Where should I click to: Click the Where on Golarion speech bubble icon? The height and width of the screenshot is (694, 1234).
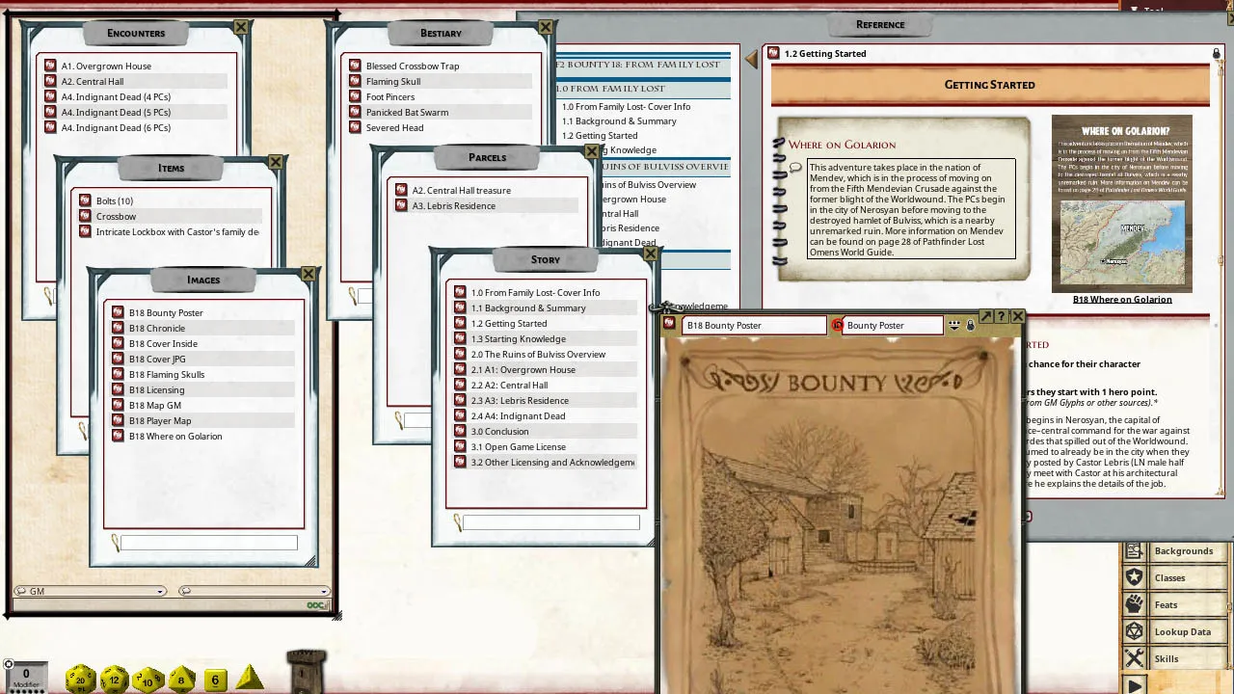point(795,168)
